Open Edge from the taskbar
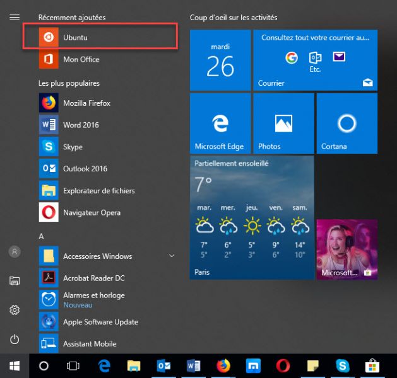The image size is (397, 378). click(x=104, y=366)
